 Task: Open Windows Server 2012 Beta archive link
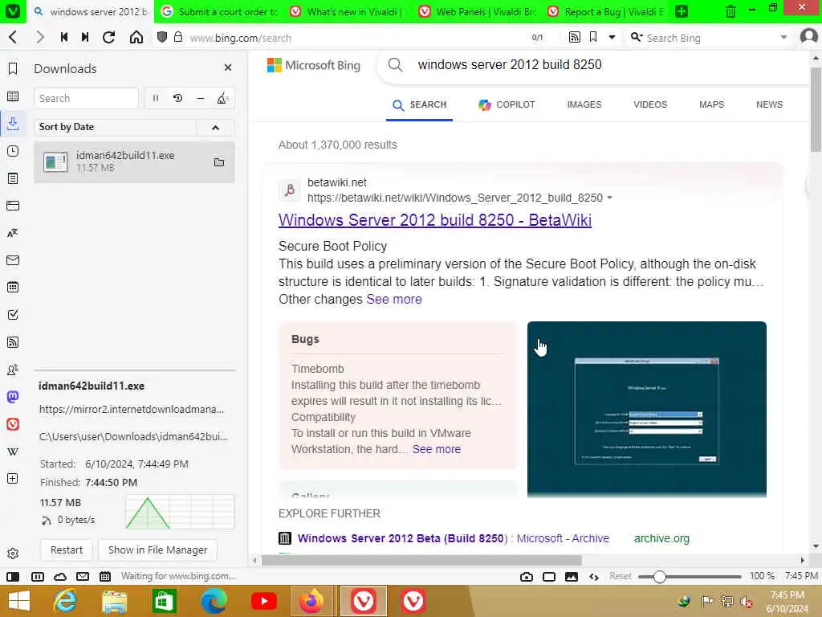tap(453, 538)
